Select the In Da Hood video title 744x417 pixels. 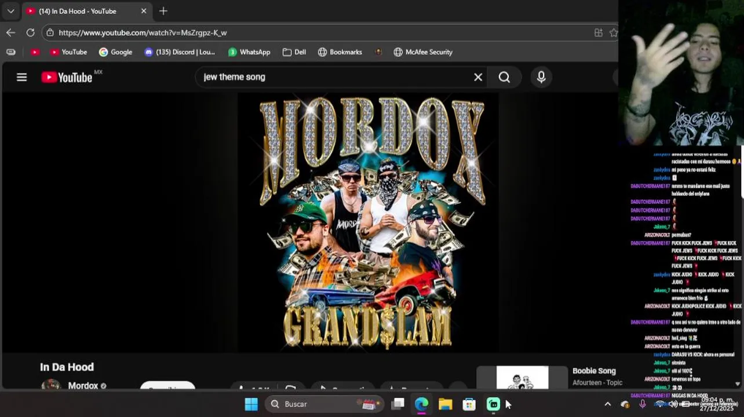pos(67,367)
